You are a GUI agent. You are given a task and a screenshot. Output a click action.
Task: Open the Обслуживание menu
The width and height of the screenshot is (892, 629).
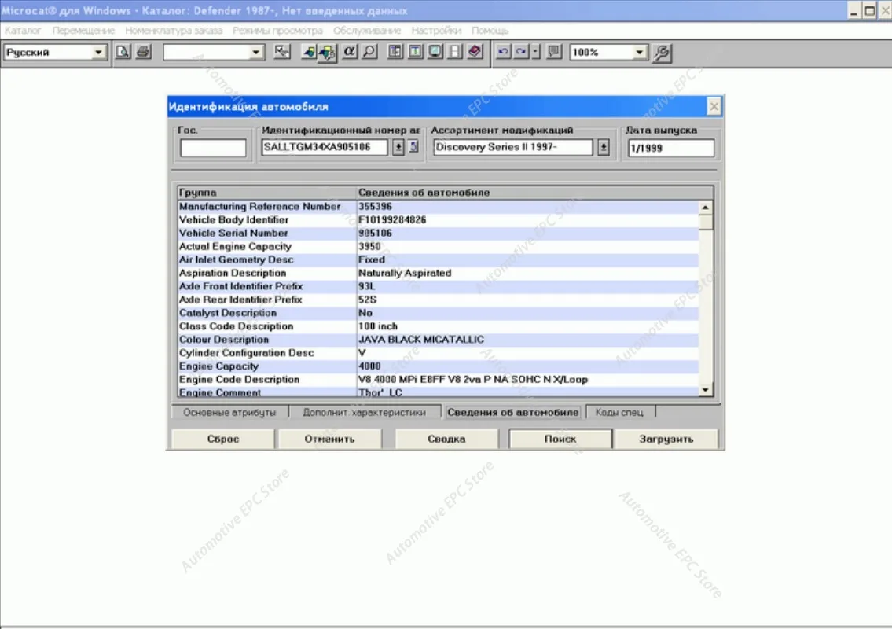tap(367, 30)
